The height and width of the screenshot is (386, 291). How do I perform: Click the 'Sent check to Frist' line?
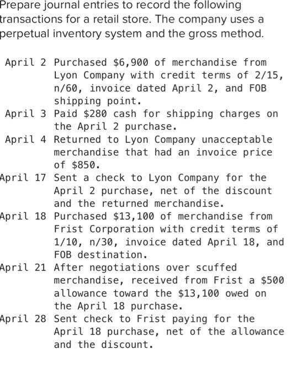coord(155,319)
